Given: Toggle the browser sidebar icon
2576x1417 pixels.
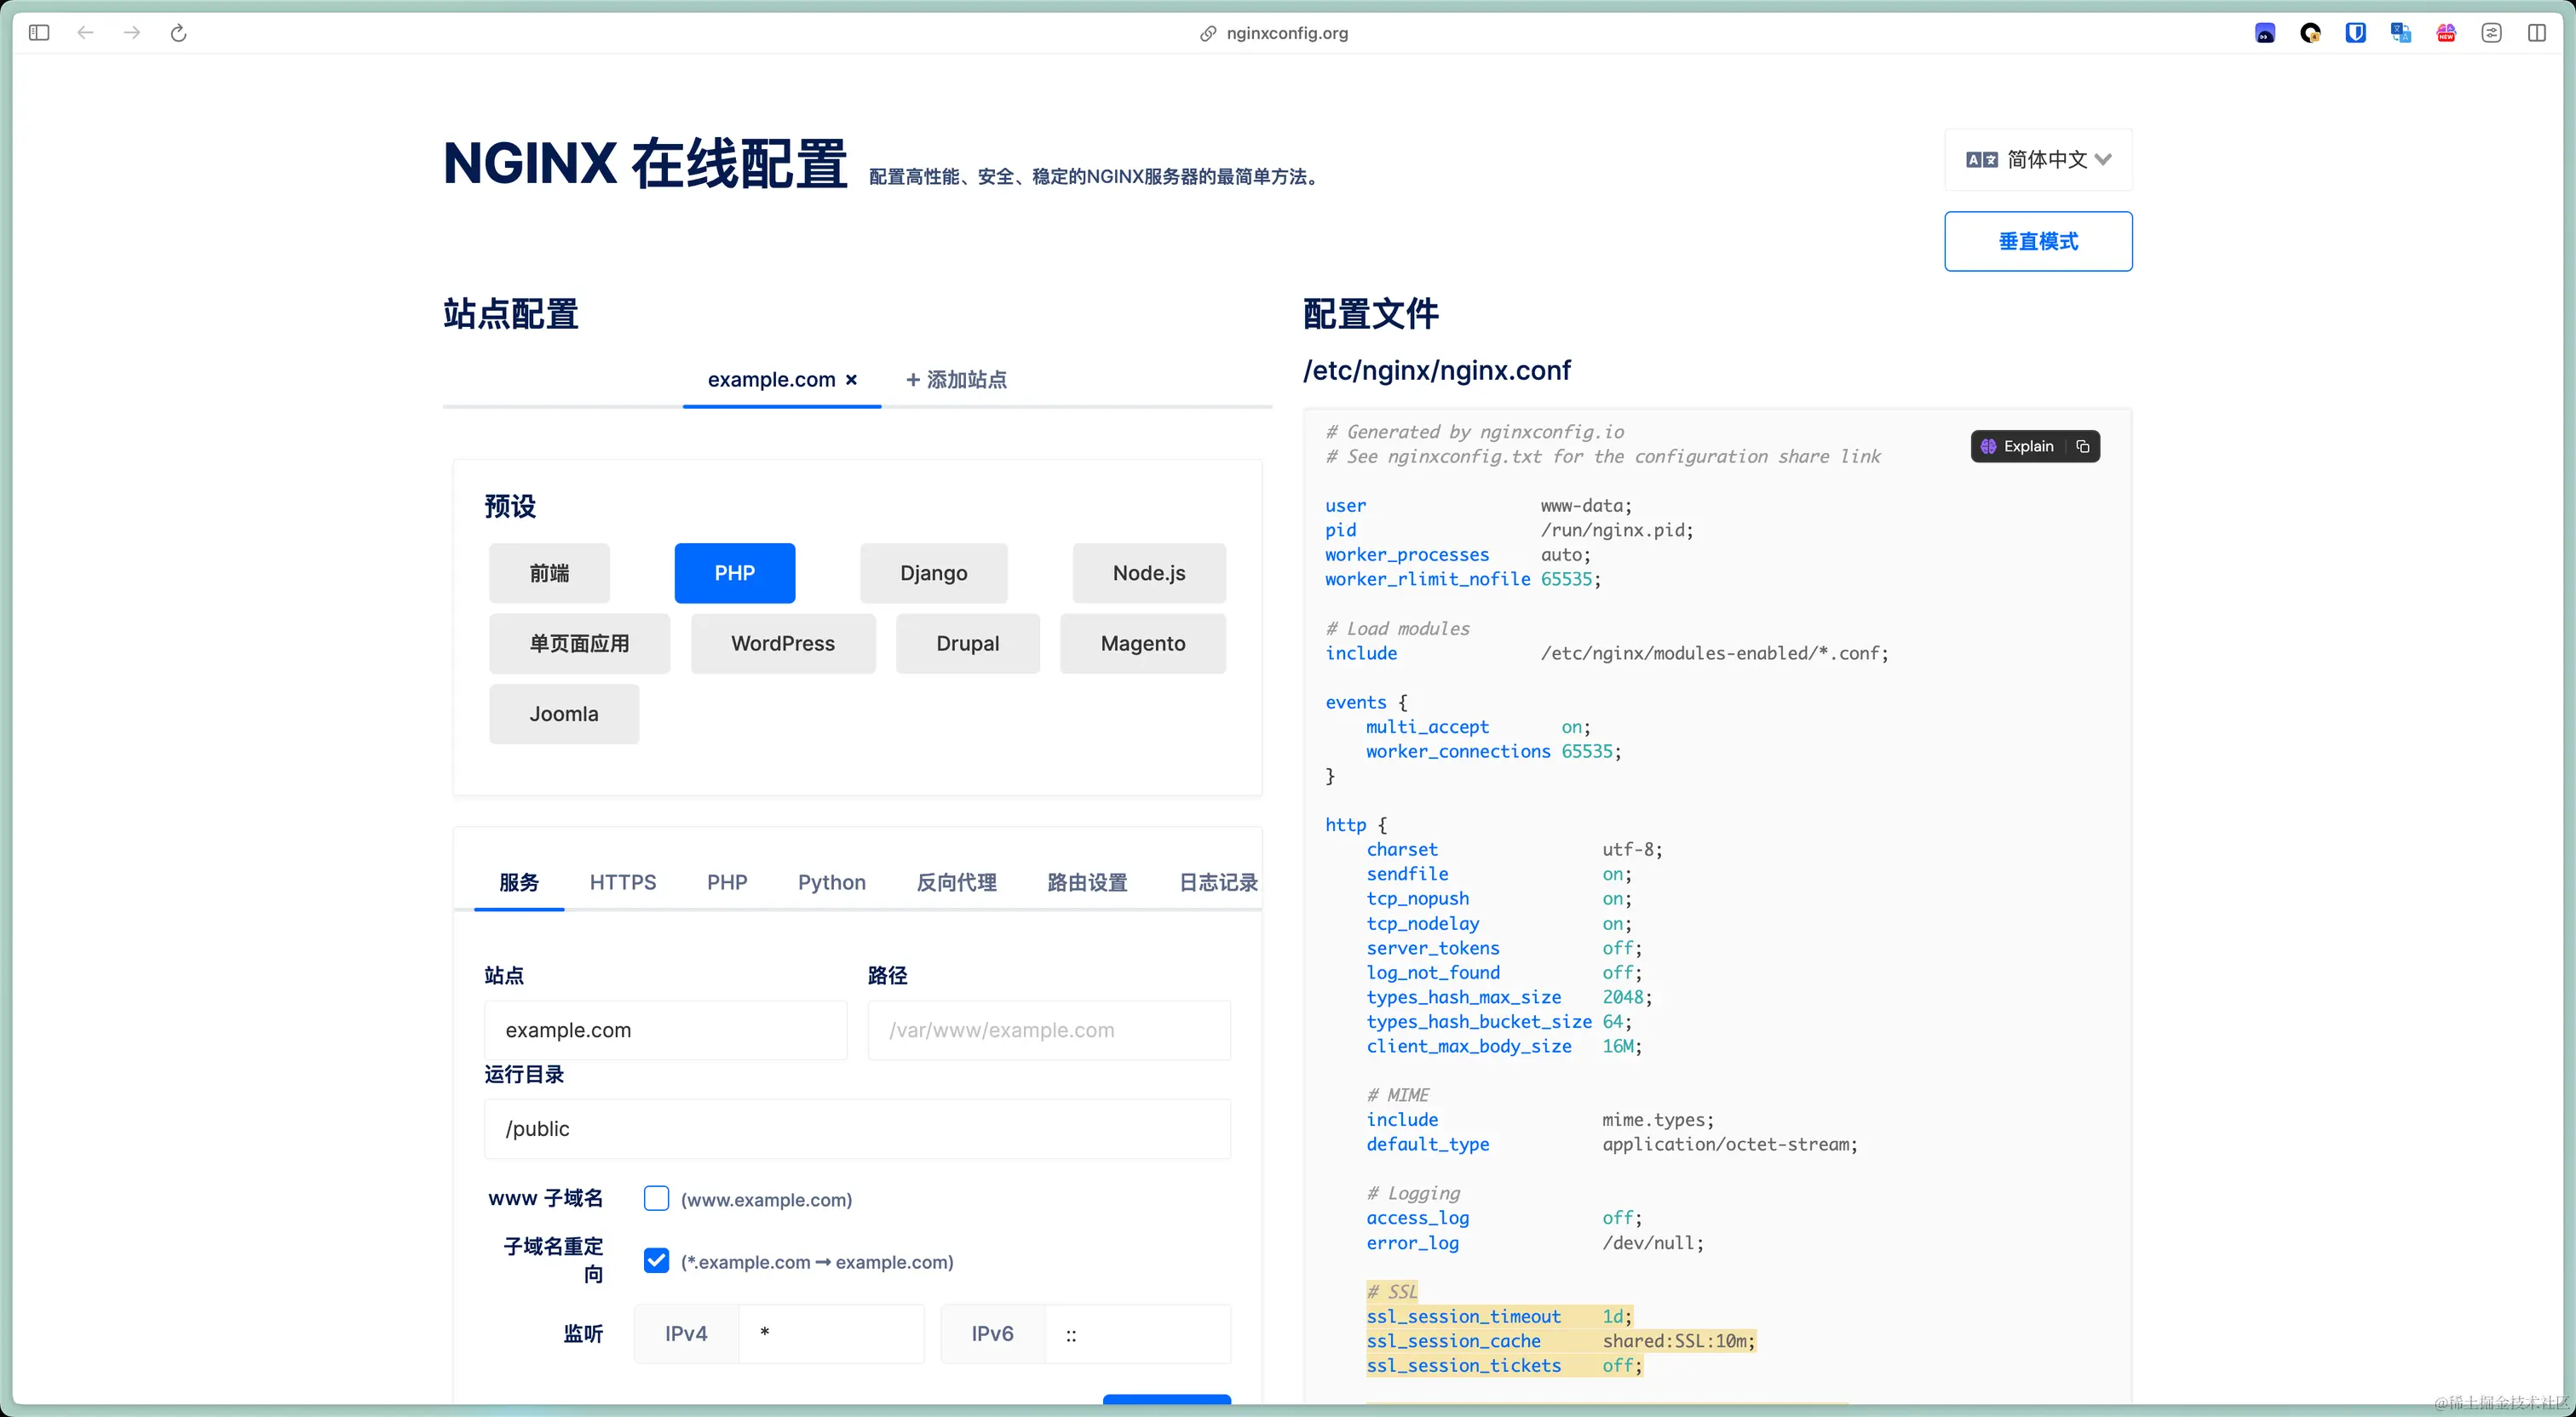Looking at the screenshot, I should (39, 33).
